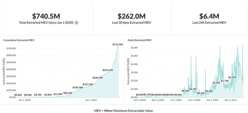Click the $28.1M cumulative data label

click(68, 93)
